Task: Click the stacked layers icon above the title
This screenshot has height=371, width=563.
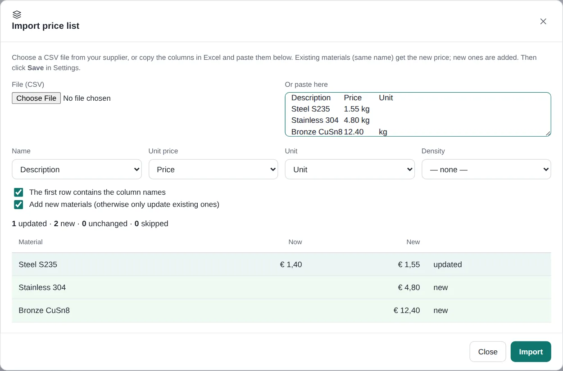Action: (17, 14)
